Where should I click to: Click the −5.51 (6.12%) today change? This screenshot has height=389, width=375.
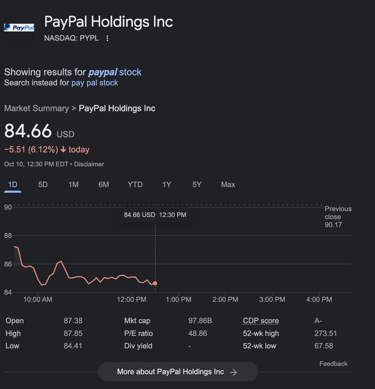tap(47, 150)
